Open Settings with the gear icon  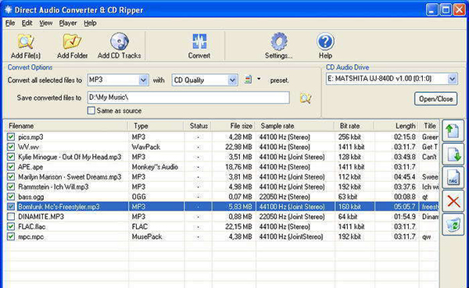279,41
